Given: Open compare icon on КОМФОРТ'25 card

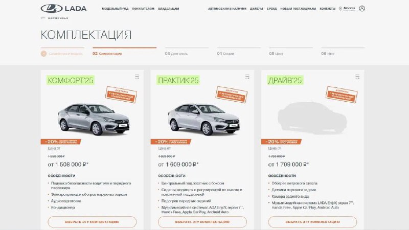Looking at the screenshot, I should pyautogui.click(x=137, y=77).
